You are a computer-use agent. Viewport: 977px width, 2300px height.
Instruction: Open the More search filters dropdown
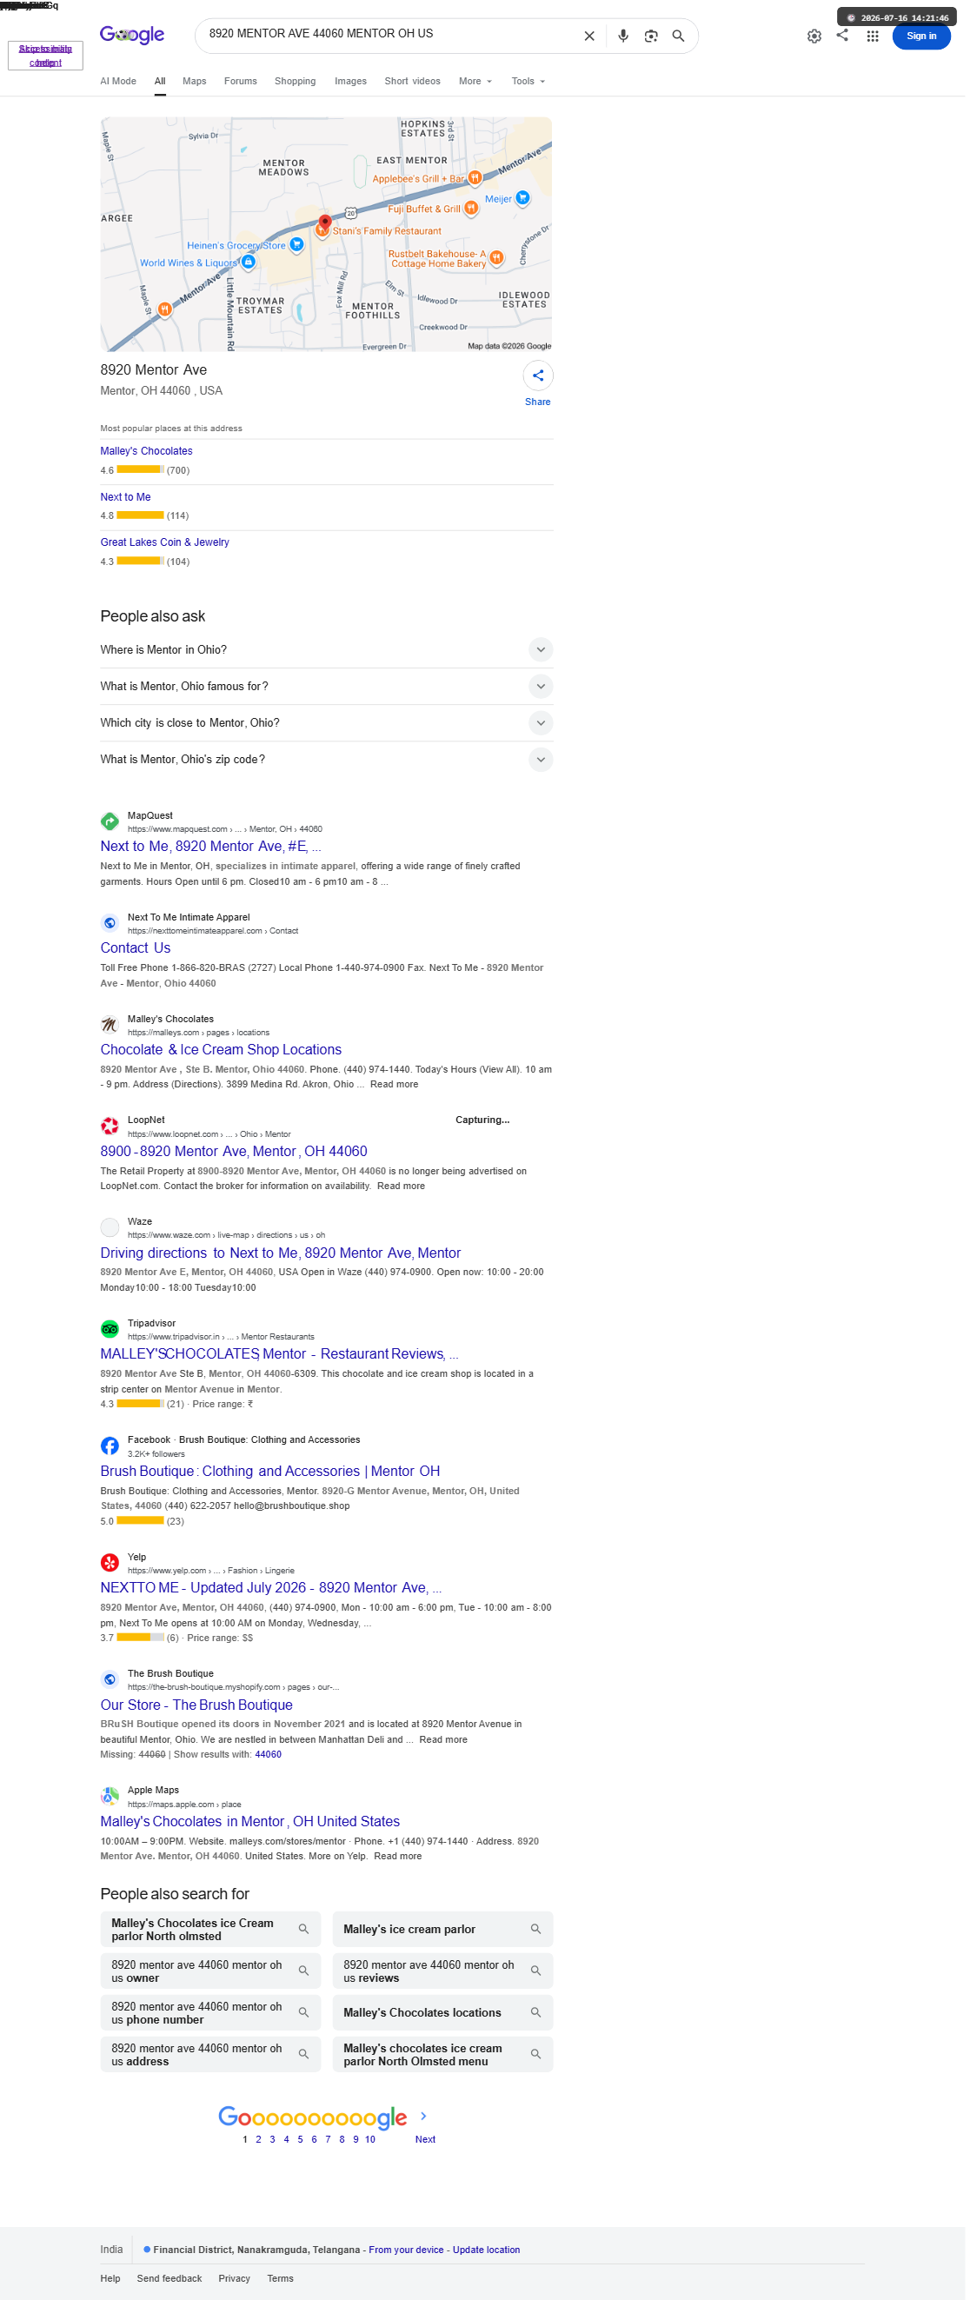click(x=475, y=81)
